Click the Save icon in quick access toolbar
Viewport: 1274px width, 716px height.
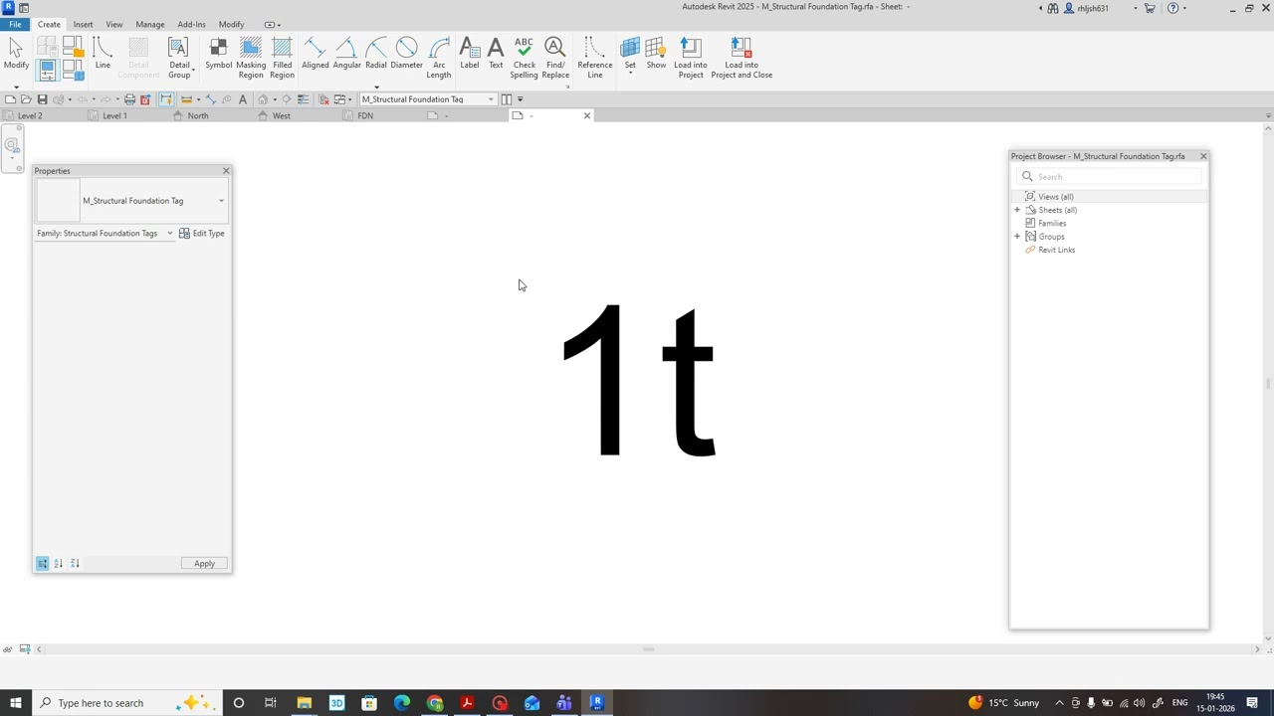point(42,99)
